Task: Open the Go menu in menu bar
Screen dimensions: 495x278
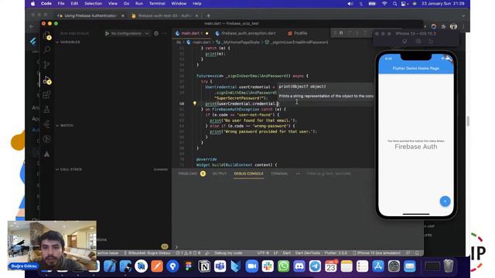Action: click(126, 3)
